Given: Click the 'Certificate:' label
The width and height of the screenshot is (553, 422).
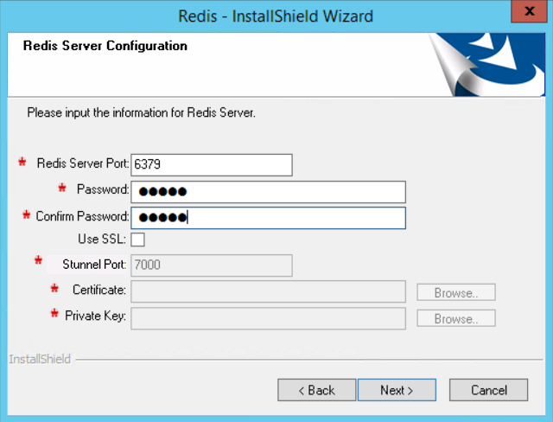Looking at the screenshot, I should pos(99,290).
